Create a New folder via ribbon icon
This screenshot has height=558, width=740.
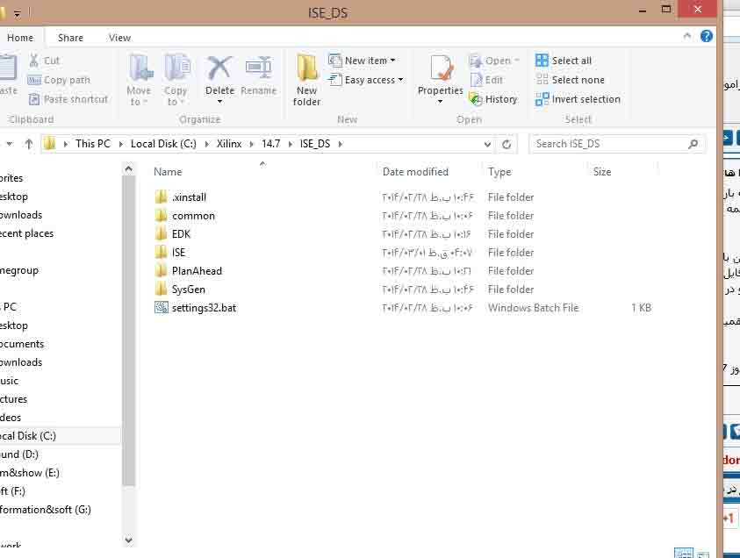306,68
